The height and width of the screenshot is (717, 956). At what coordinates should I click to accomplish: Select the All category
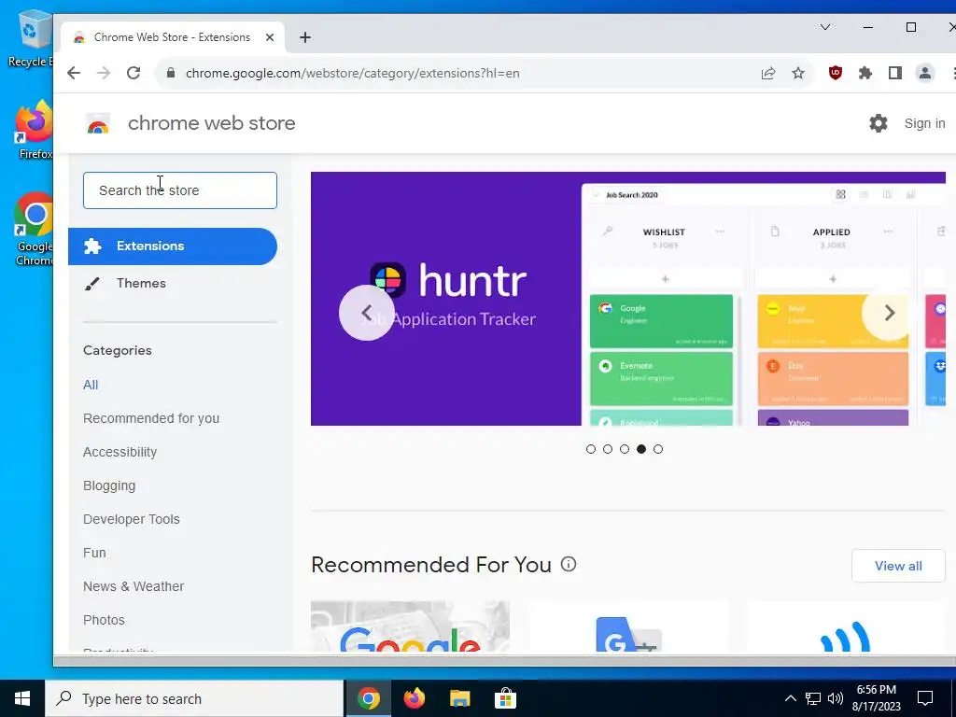pyautogui.click(x=91, y=385)
